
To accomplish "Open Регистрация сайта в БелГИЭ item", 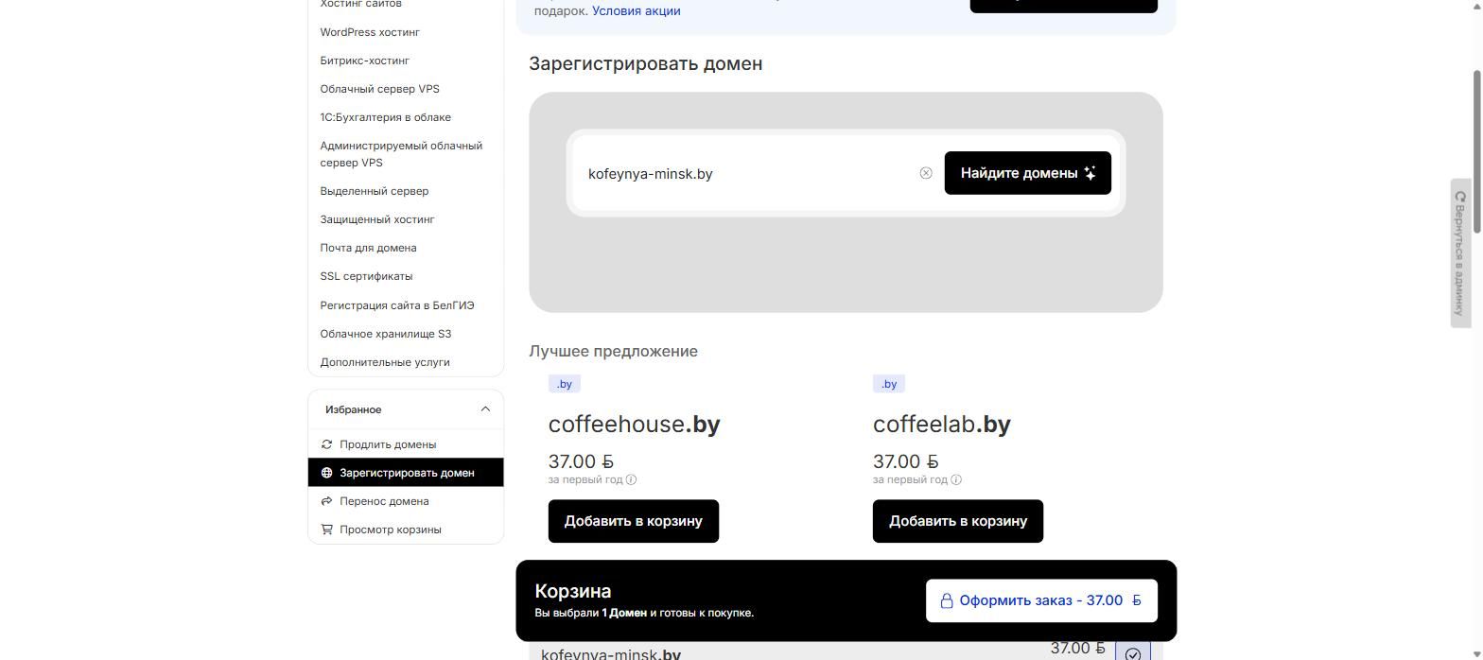I will pyautogui.click(x=397, y=305).
